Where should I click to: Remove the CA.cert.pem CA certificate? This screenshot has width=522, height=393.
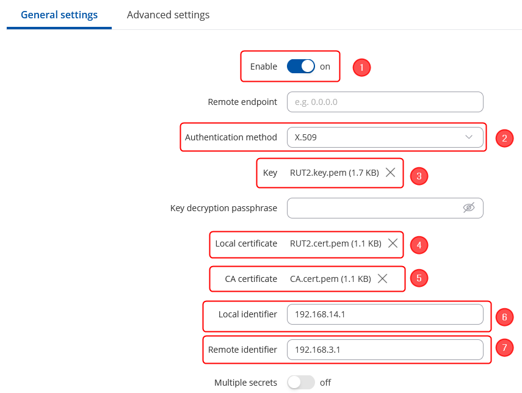pyautogui.click(x=382, y=279)
